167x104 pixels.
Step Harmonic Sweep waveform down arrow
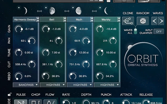point(38,21)
